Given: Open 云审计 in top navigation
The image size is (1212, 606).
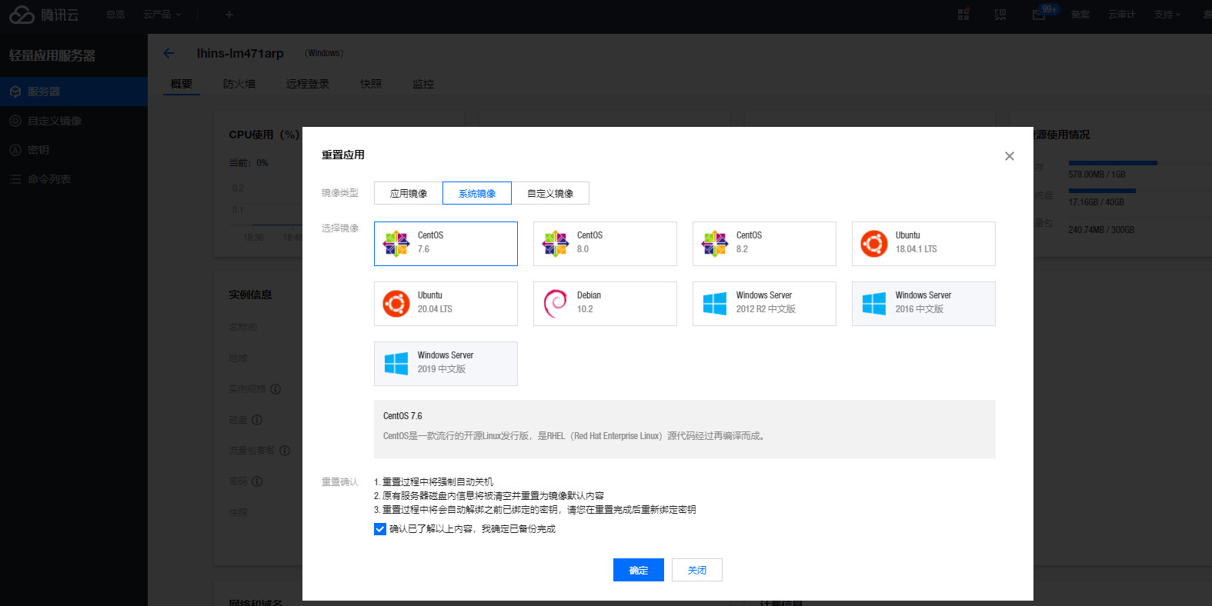Looking at the screenshot, I should [1121, 15].
